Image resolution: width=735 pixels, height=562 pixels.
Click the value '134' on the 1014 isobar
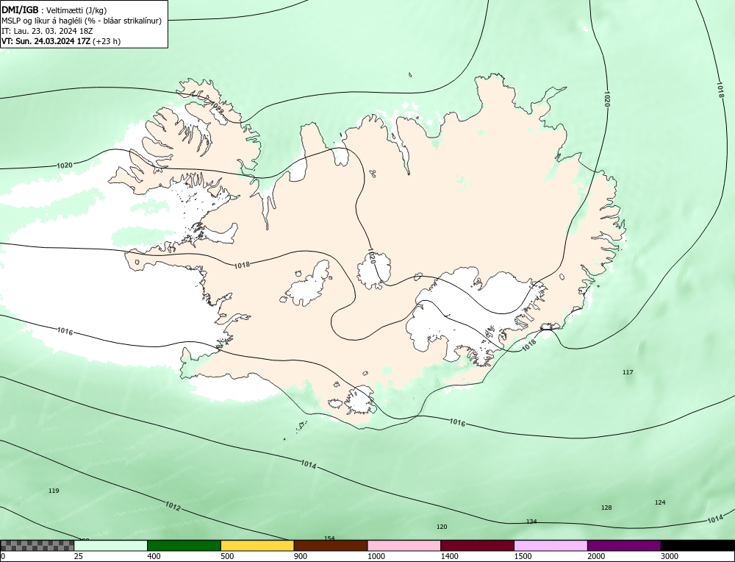pyautogui.click(x=531, y=522)
